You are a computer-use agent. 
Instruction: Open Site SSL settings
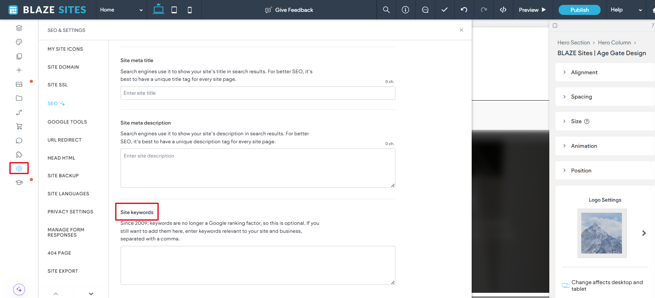pos(58,85)
